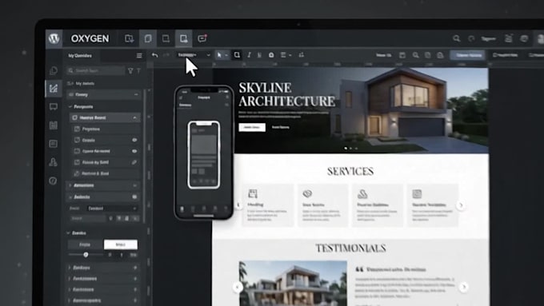Open the toolbar dropdown left of pointer tool
Image resolution: width=544 pixels, height=306 pixels.
coord(194,55)
